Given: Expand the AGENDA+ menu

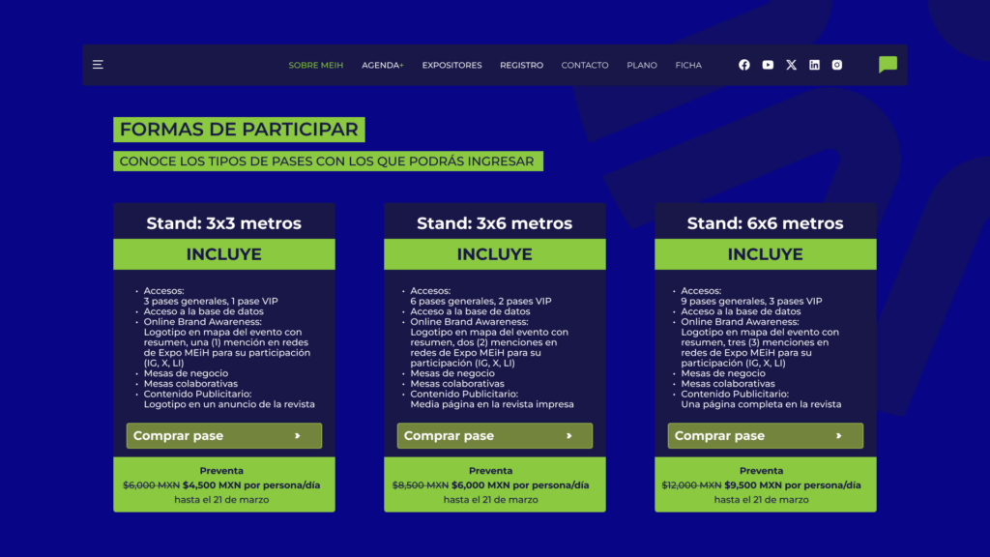Looking at the screenshot, I should (383, 66).
